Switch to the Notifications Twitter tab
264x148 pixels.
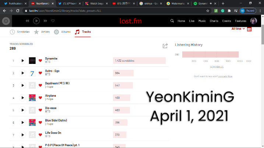tap(15, 4)
